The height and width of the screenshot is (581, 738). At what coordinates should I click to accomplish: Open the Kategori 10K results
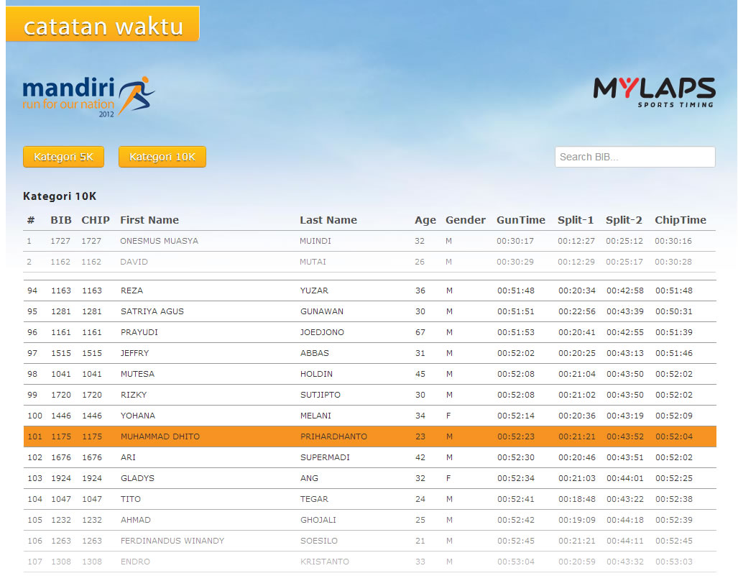pos(162,157)
